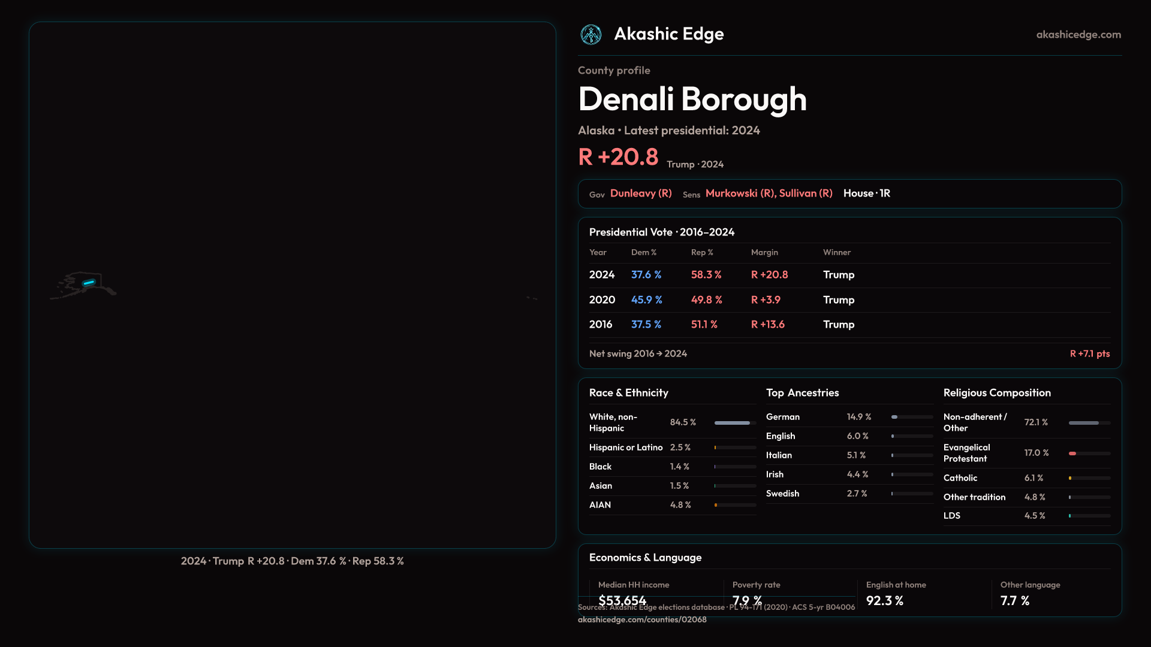The height and width of the screenshot is (647, 1151).
Task: Open akashicedge.com/counties/02068 footer link
Action: (x=642, y=619)
